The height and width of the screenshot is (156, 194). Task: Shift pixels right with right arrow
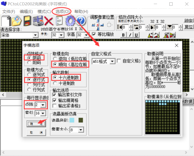102,25
